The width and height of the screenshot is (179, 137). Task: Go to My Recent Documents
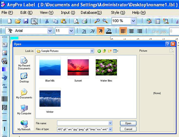click(24, 63)
